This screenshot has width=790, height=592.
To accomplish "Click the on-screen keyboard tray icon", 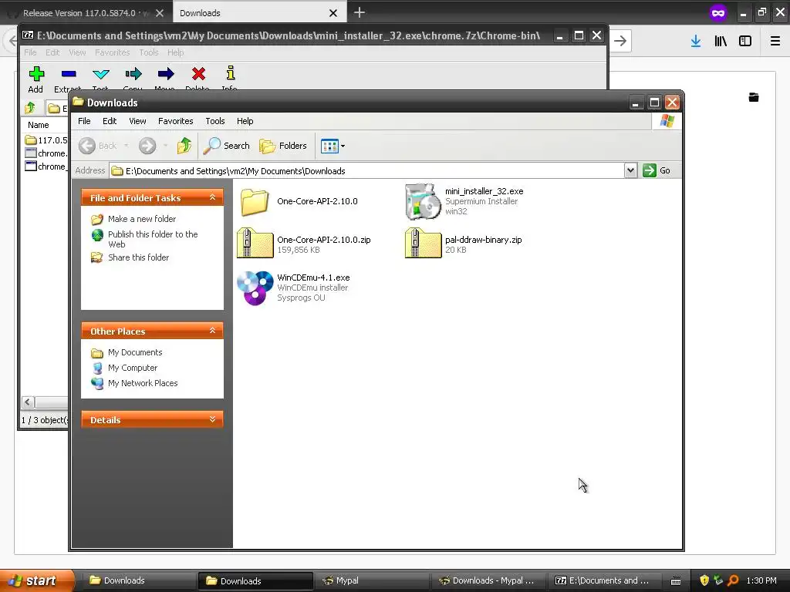I will (676, 581).
